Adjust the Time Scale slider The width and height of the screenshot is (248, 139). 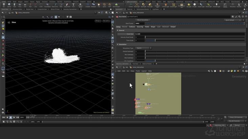click(195, 40)
